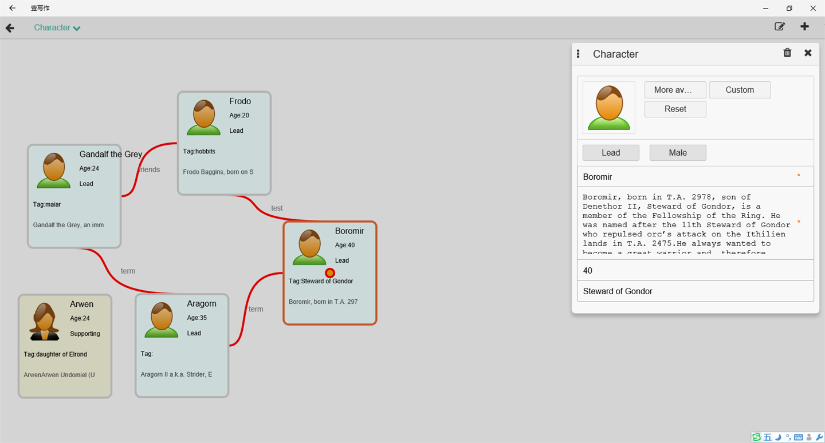The width and height of the screenshot is (825, 443).
Task: Toggle the Male gender button
Action: [678, 153]
